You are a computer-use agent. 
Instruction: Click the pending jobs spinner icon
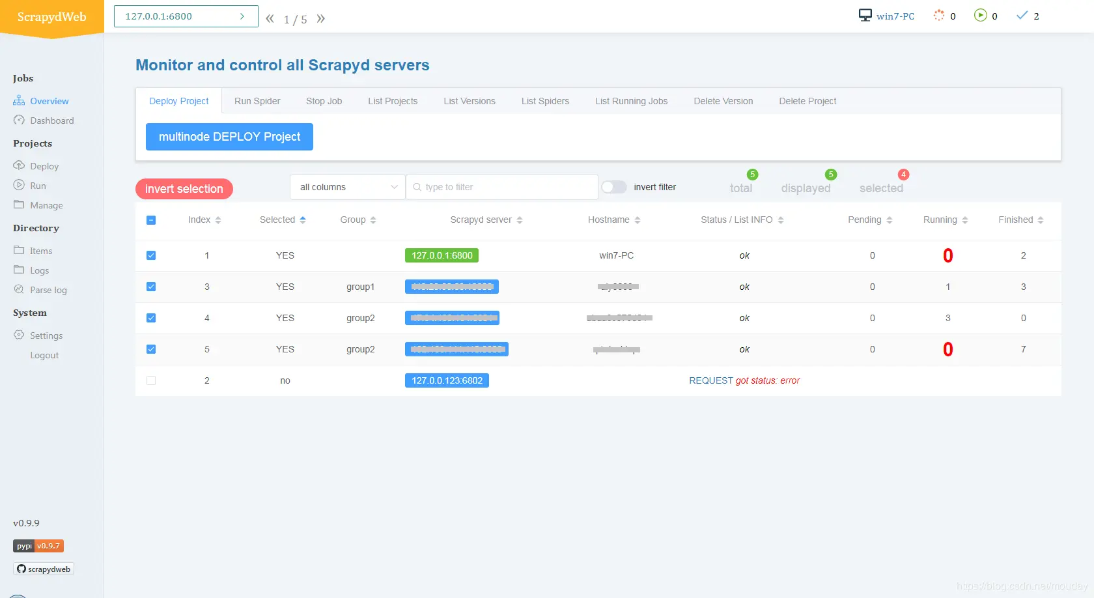coord(938,16)
